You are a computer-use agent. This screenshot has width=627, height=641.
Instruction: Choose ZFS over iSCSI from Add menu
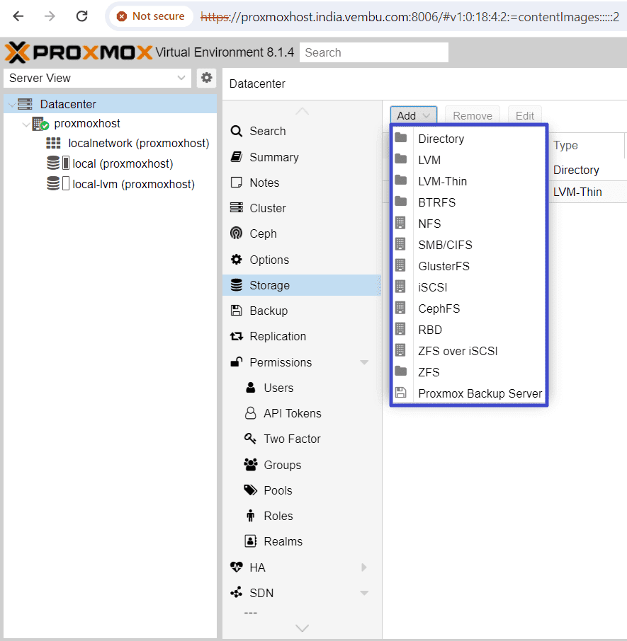click(x=468, y=351)
